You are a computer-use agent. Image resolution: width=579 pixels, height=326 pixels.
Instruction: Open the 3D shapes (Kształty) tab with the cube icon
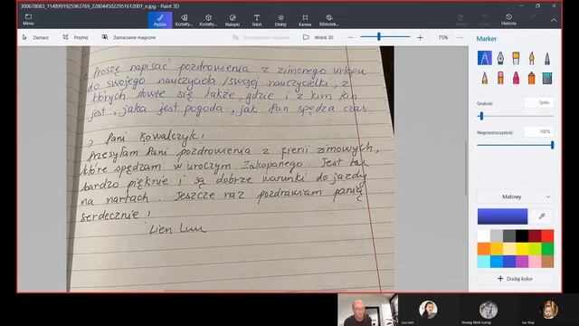[x=208, y=20]
